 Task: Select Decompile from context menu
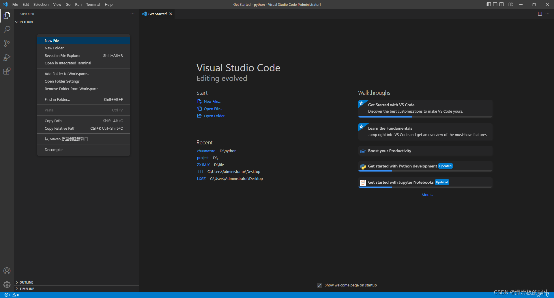click(x=84, y=150)
